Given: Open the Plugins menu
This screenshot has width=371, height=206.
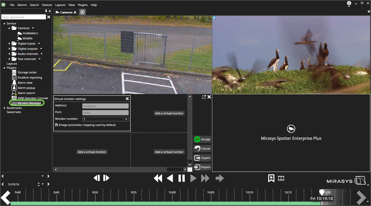Looking at the screenshot, I should coord(83,5).
